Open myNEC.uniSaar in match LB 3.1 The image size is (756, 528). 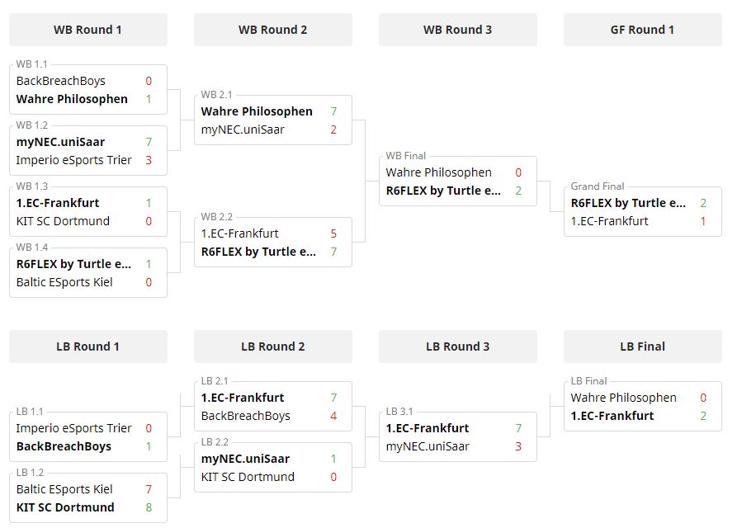(428, 446)
